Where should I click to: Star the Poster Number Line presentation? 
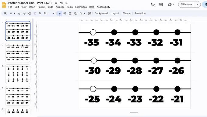coord(56,3)
